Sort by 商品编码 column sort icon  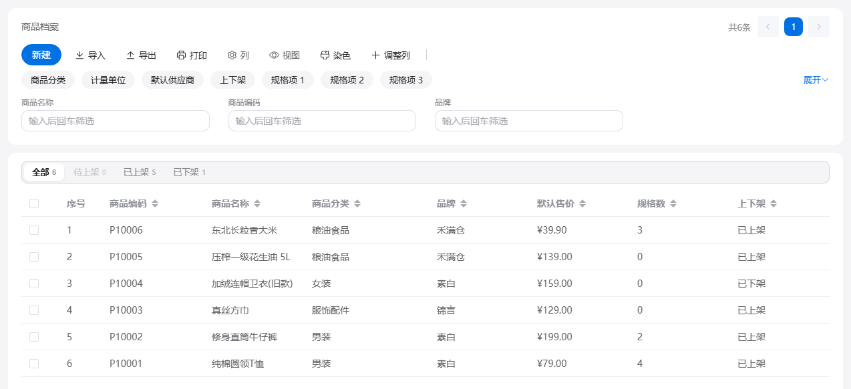tap(155, 204)
